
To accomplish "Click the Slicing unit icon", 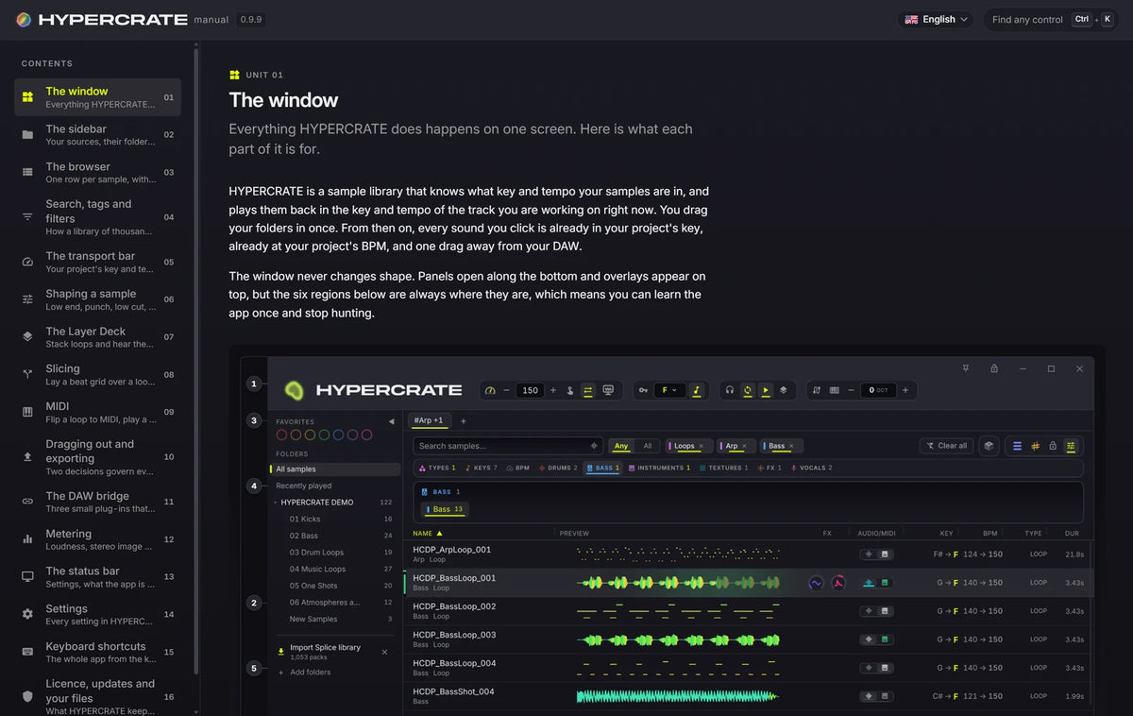I will 27,374.
